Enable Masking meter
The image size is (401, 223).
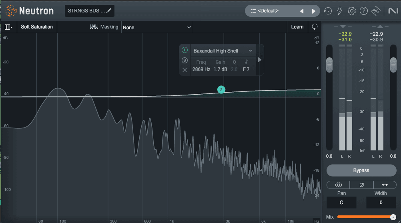(104, 27)
